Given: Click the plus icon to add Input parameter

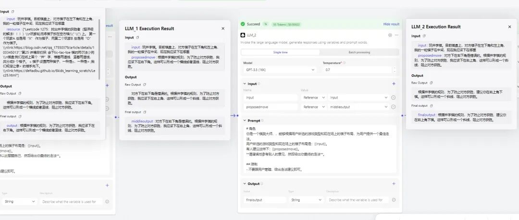Looking at the screenshot, I should tap(394, 84).
